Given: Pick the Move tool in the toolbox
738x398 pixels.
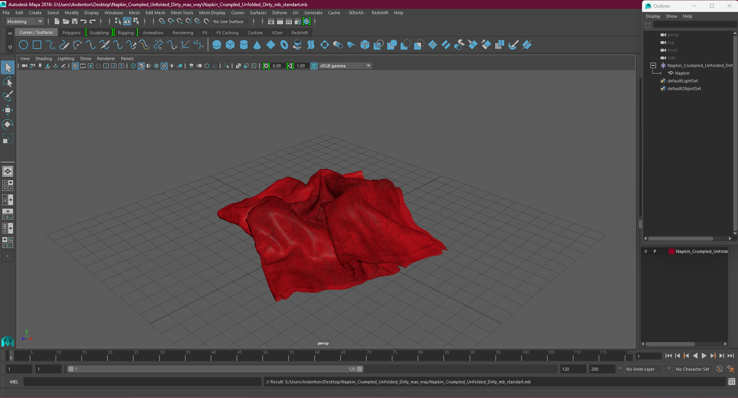Looking at the screenshot, I should (x=8, y=110).
